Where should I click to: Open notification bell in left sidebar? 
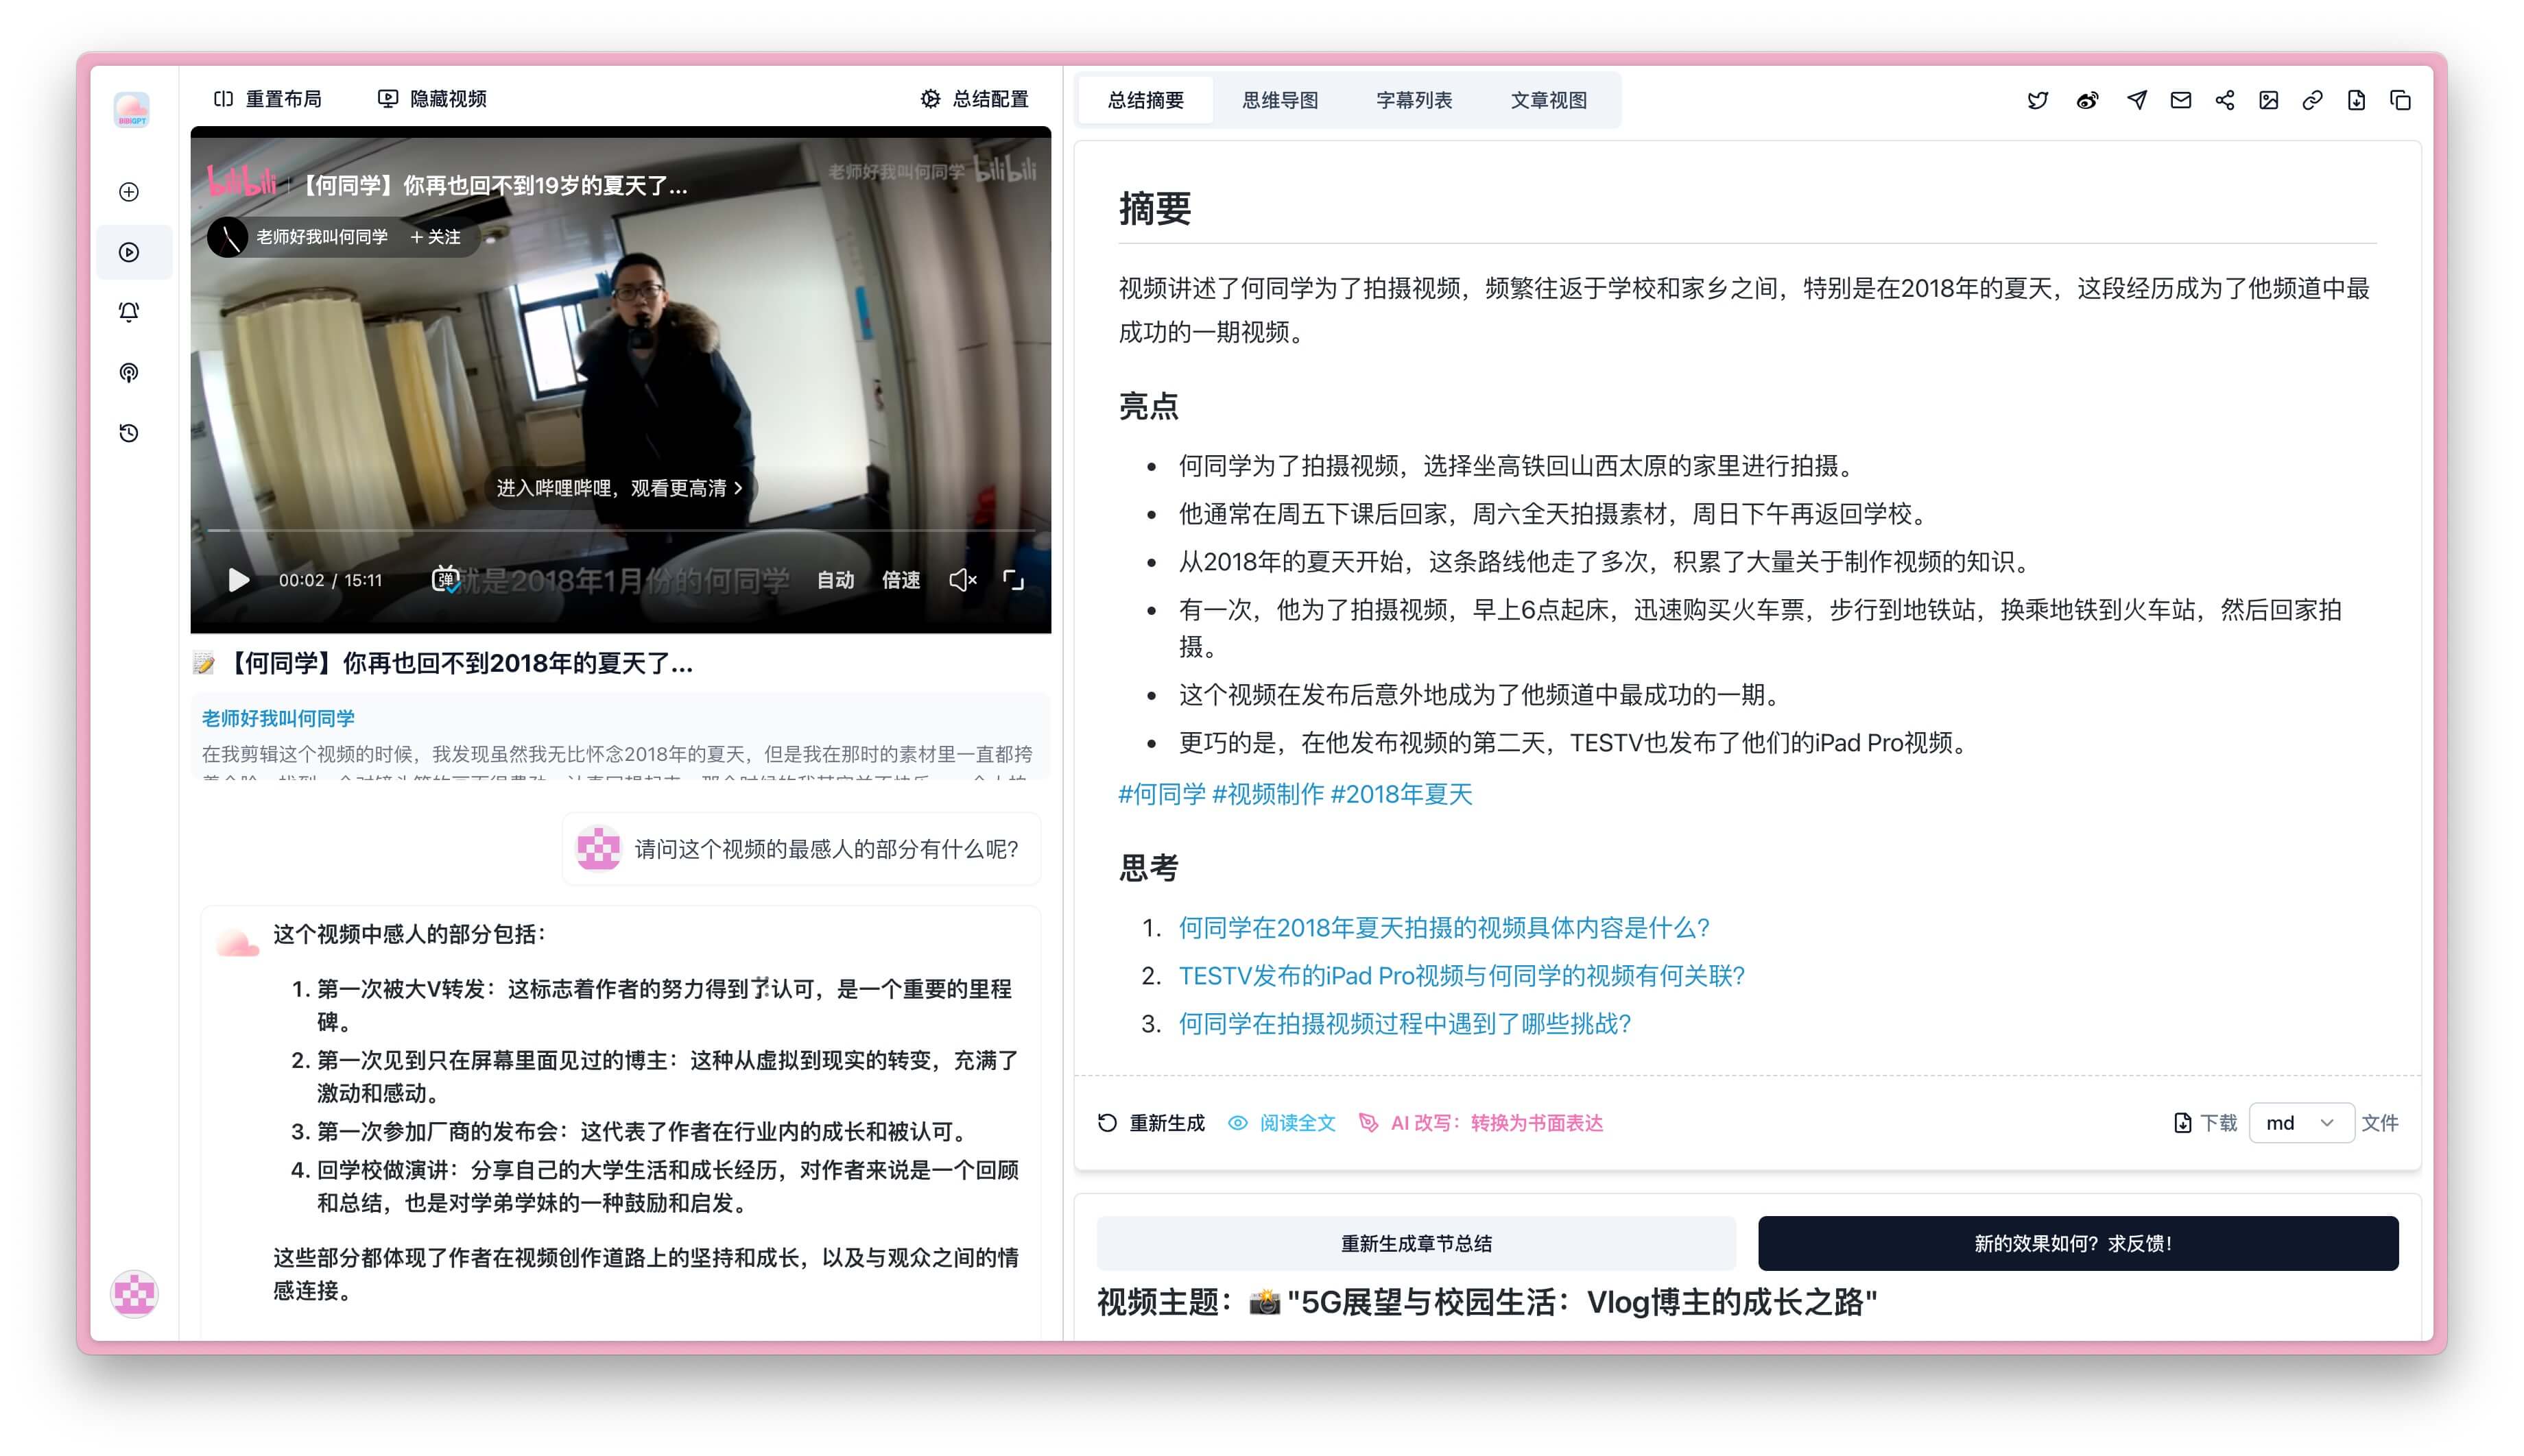(129, 312)
